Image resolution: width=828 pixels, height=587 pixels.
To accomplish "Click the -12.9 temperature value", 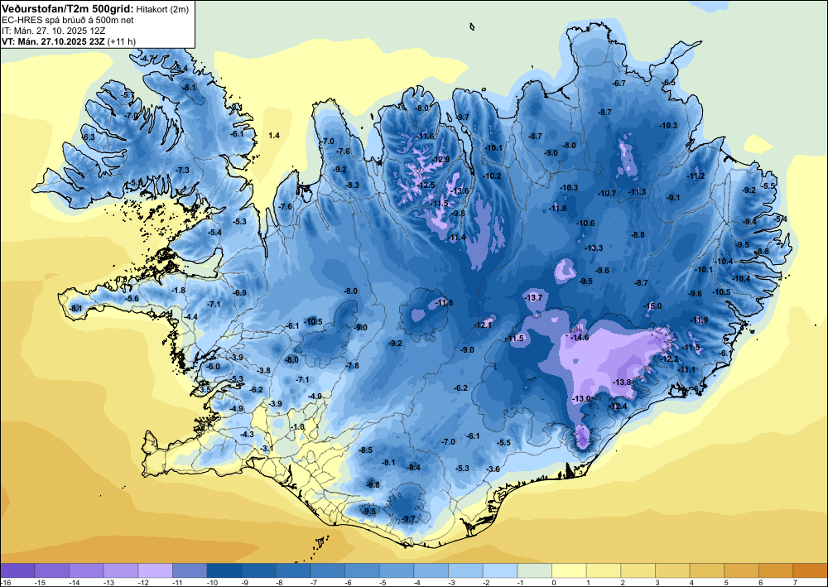I will [x=440, y=160].
